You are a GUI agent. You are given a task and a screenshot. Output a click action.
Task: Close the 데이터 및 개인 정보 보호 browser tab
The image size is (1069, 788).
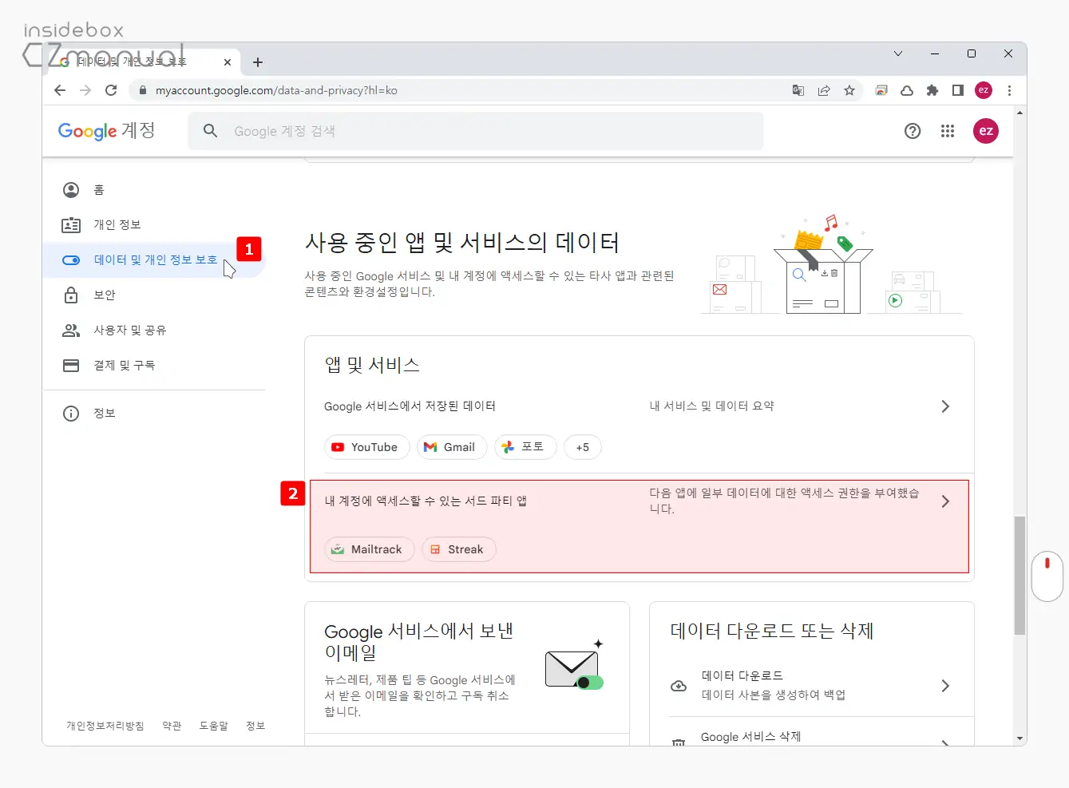point(228,61)
